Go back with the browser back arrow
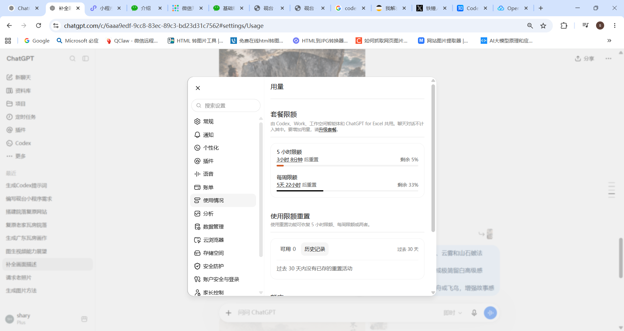Screen dimensions: 624x331 (9, 26)
